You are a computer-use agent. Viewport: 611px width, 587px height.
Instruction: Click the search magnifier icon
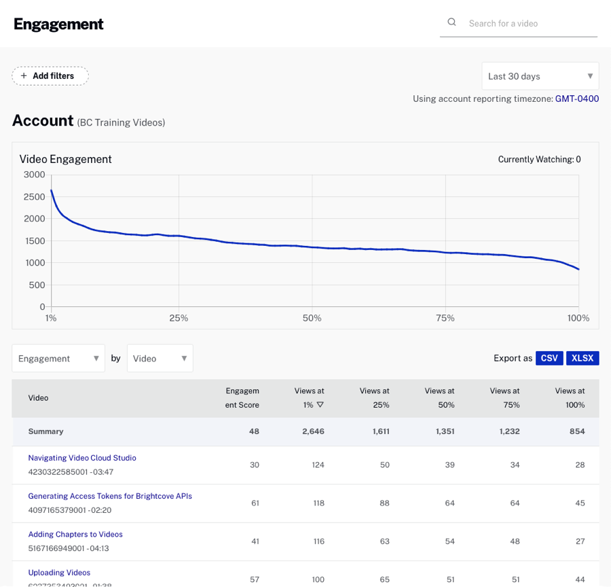click(x=451, y=22)
